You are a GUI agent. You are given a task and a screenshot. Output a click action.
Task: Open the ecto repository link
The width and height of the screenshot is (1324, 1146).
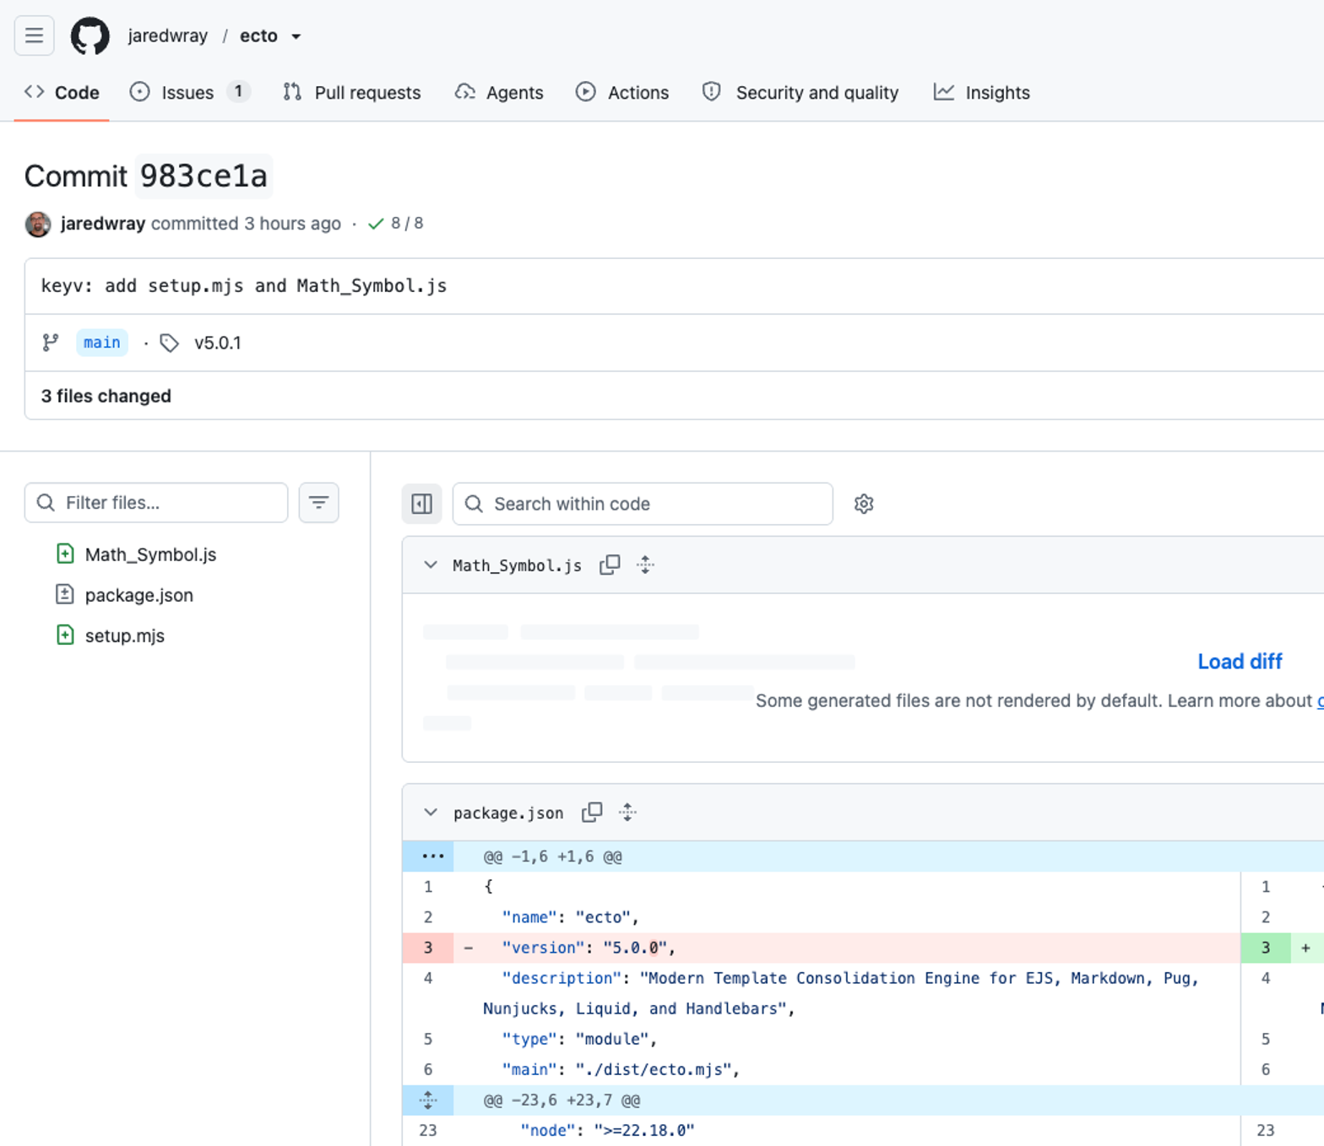coord(258,35)
